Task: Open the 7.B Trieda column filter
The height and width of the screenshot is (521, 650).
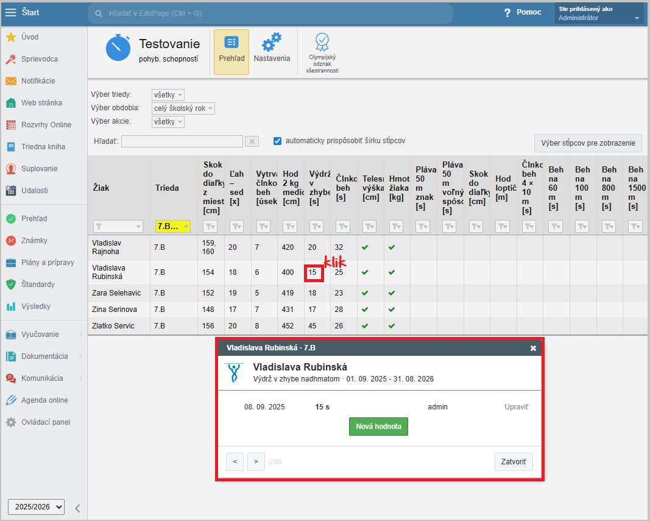Action: tap(173, 226)
